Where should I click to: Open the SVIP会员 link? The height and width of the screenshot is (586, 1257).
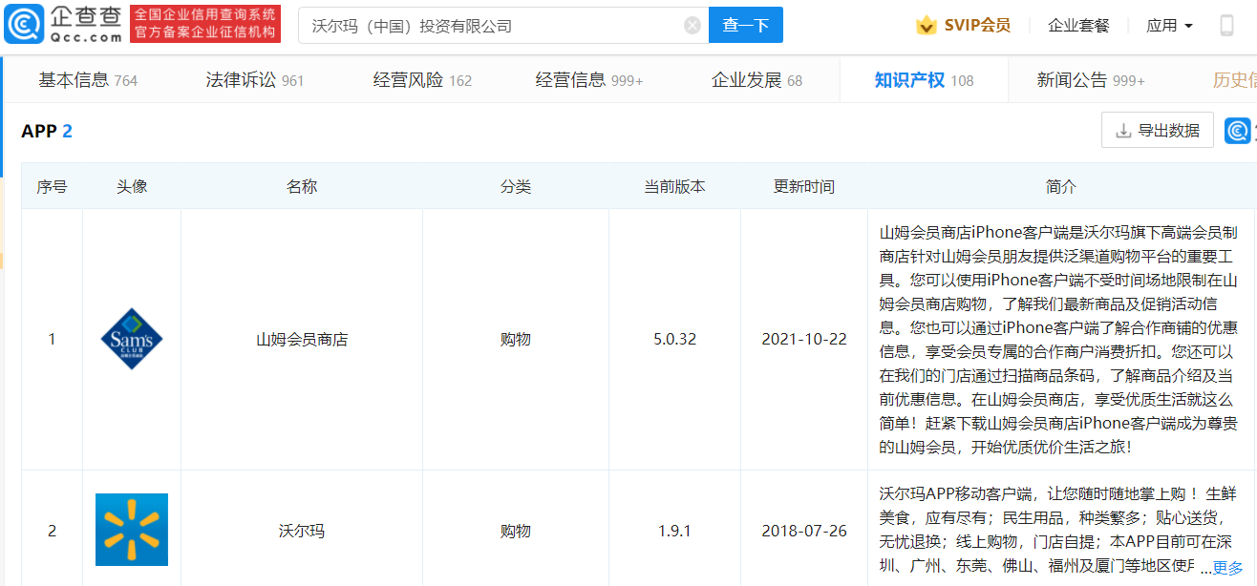(x=977, y=26)
